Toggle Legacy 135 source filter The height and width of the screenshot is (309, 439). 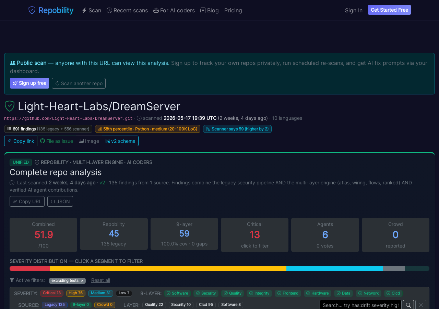[x=55, y=305]
